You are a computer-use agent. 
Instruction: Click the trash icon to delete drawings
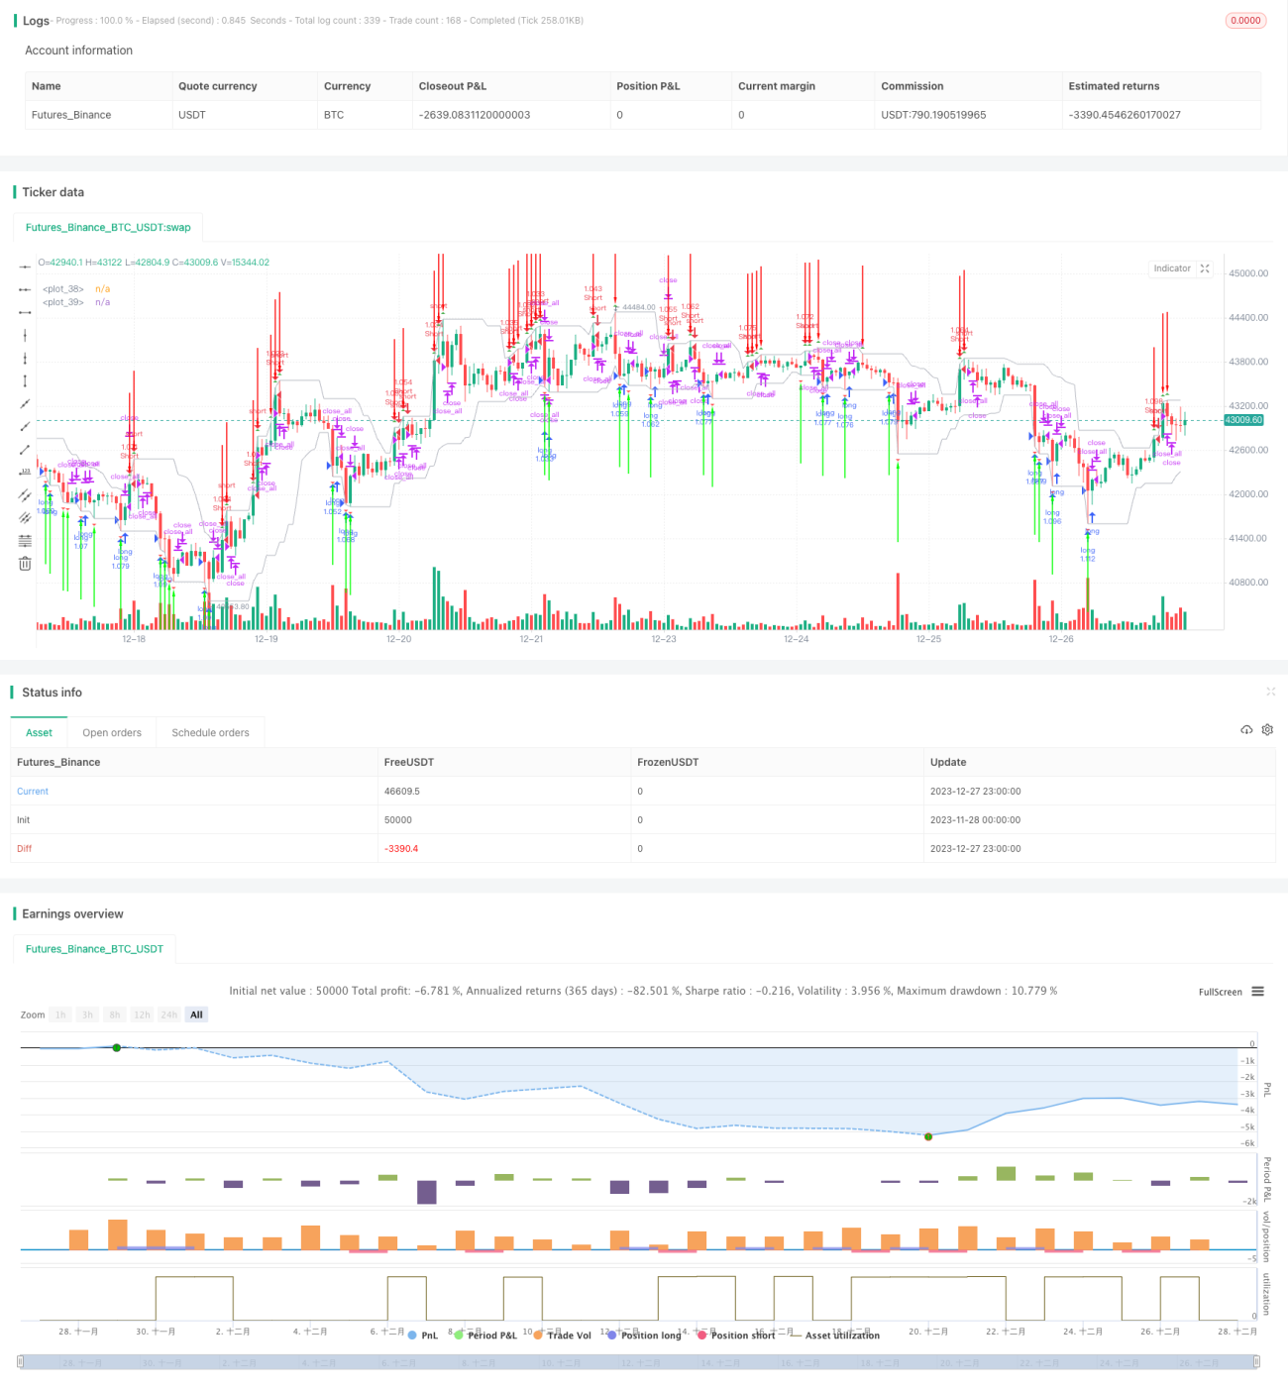pos(25,564)
